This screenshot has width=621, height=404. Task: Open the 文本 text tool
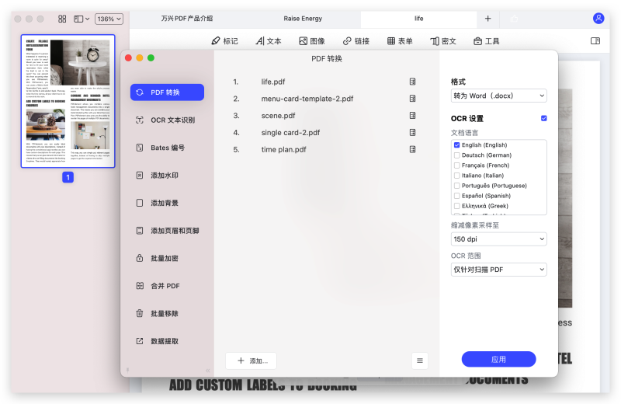pyautogui.click(x=268, y=41)
